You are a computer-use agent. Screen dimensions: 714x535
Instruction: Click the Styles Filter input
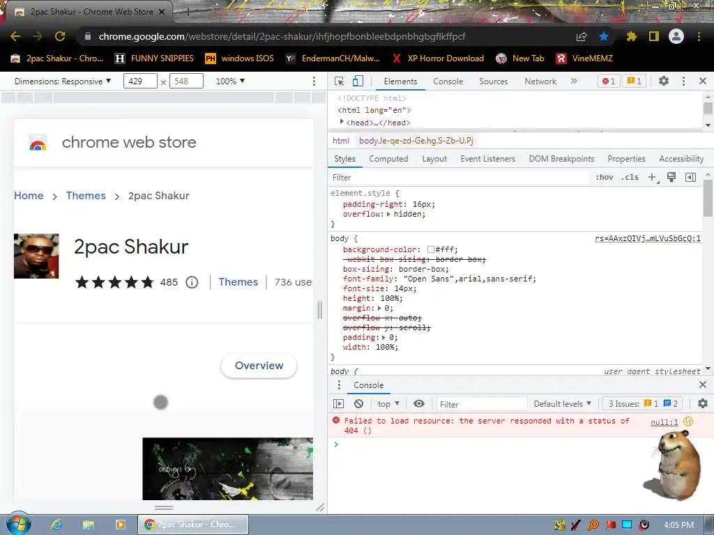(x=459, y=178)
